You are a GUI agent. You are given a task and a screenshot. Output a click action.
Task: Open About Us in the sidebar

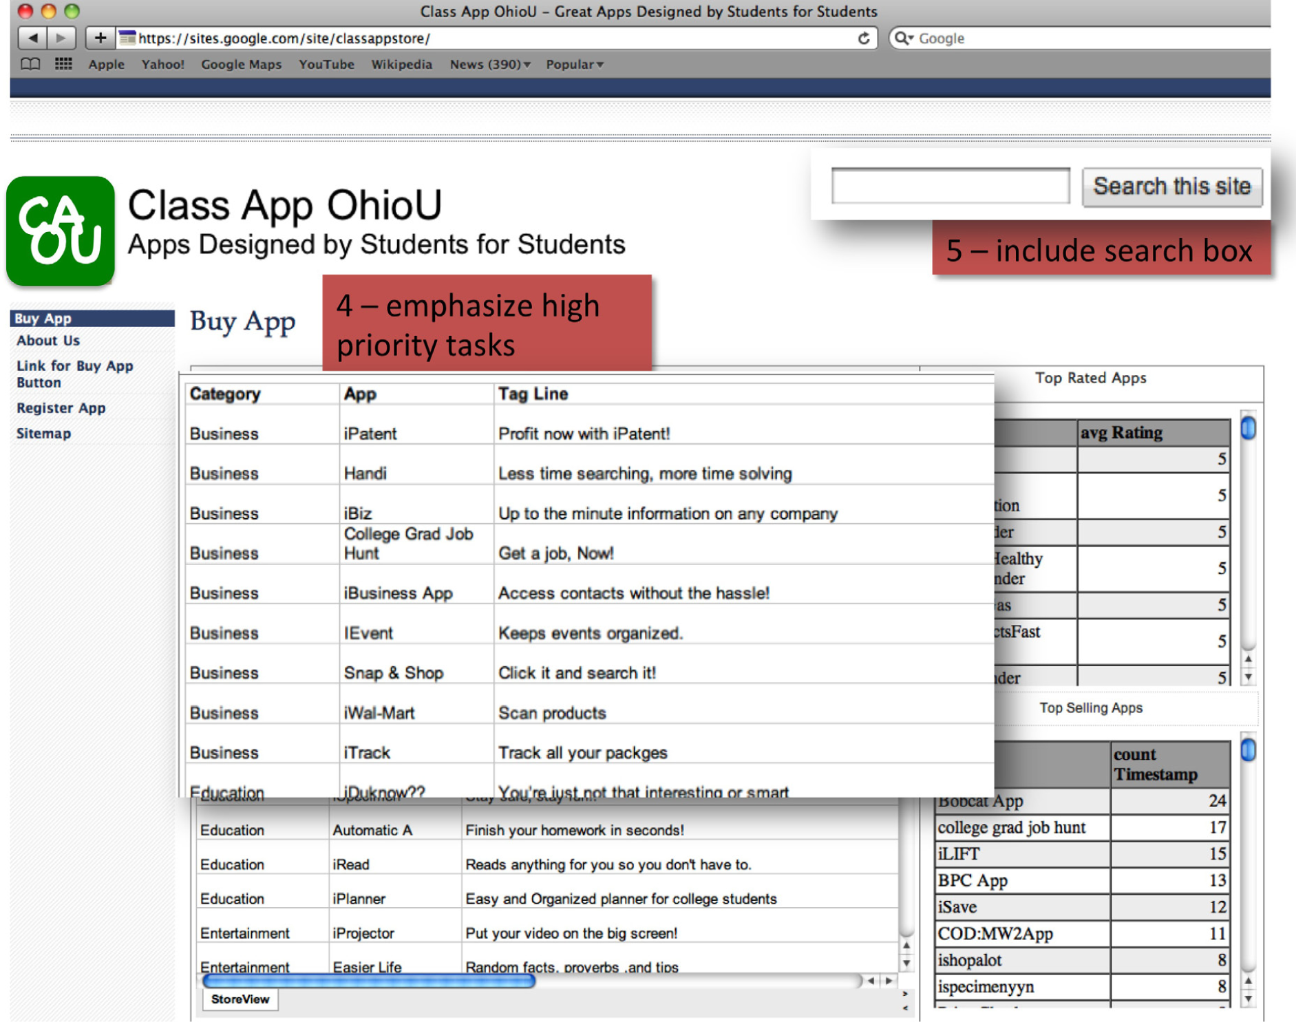click(48, 340)
